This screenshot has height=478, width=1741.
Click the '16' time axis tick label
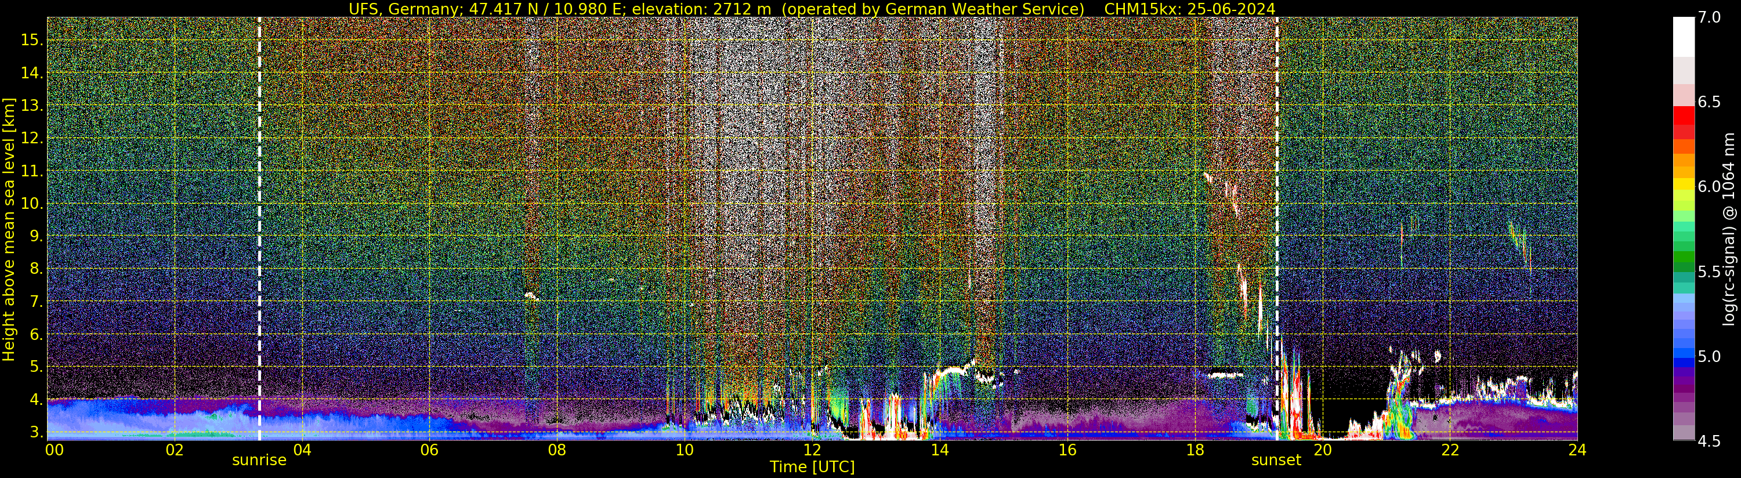(x=1067, y=450)
